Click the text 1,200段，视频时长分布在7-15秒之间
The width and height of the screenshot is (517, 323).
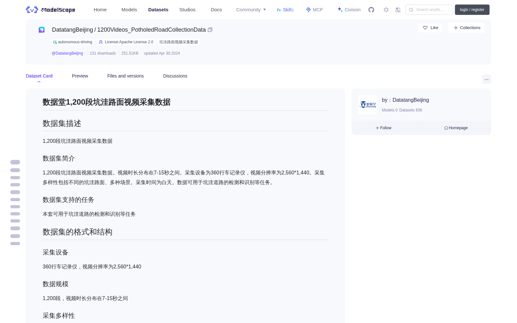(85, 298)
